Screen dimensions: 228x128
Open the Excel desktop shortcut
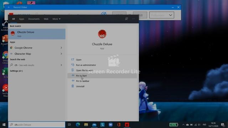tap(5, 73)
